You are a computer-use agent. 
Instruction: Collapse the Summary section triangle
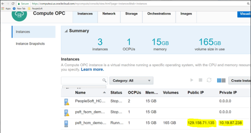click(x=66, y=31)
